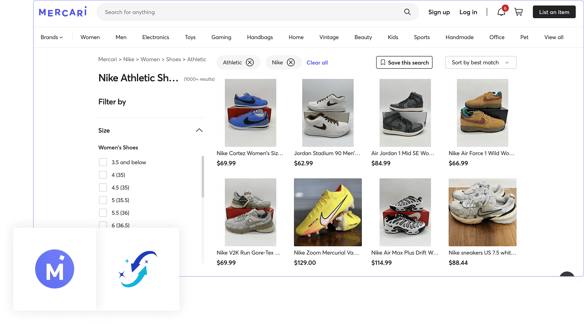Image resolution: width=584 pixels, height=324 pixels.
Task: Click Sign up
Action: [x=439, y=12]
